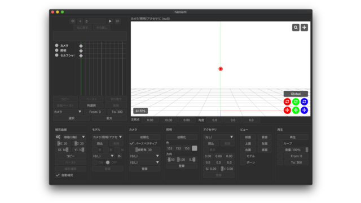The width and height of the screenshot is (361, 203).
Task: Switch view to 前面
Action: pyautogui.click(x=248, y=137)
